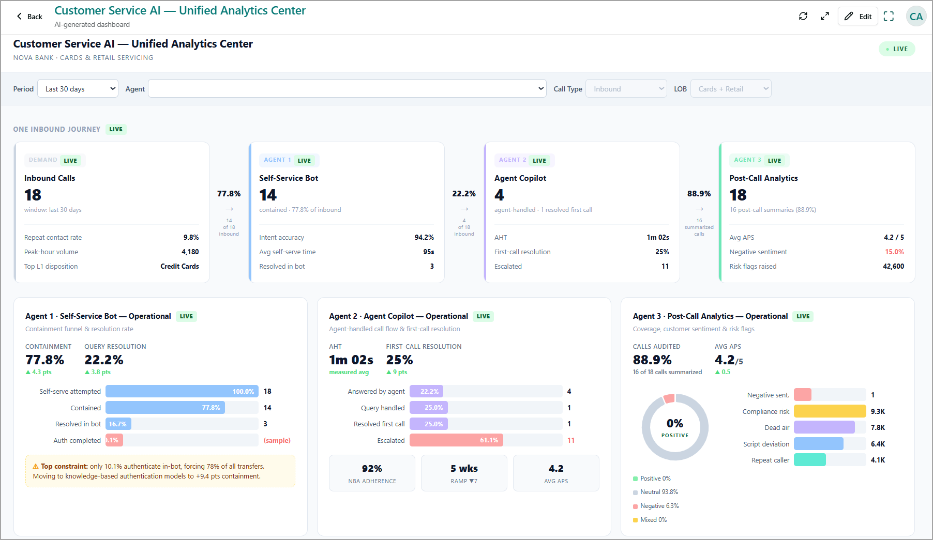Click the Avg self-serve time value 95s
Image resolution: width=933 pixels, height=540 pixels.
[428, 252]
